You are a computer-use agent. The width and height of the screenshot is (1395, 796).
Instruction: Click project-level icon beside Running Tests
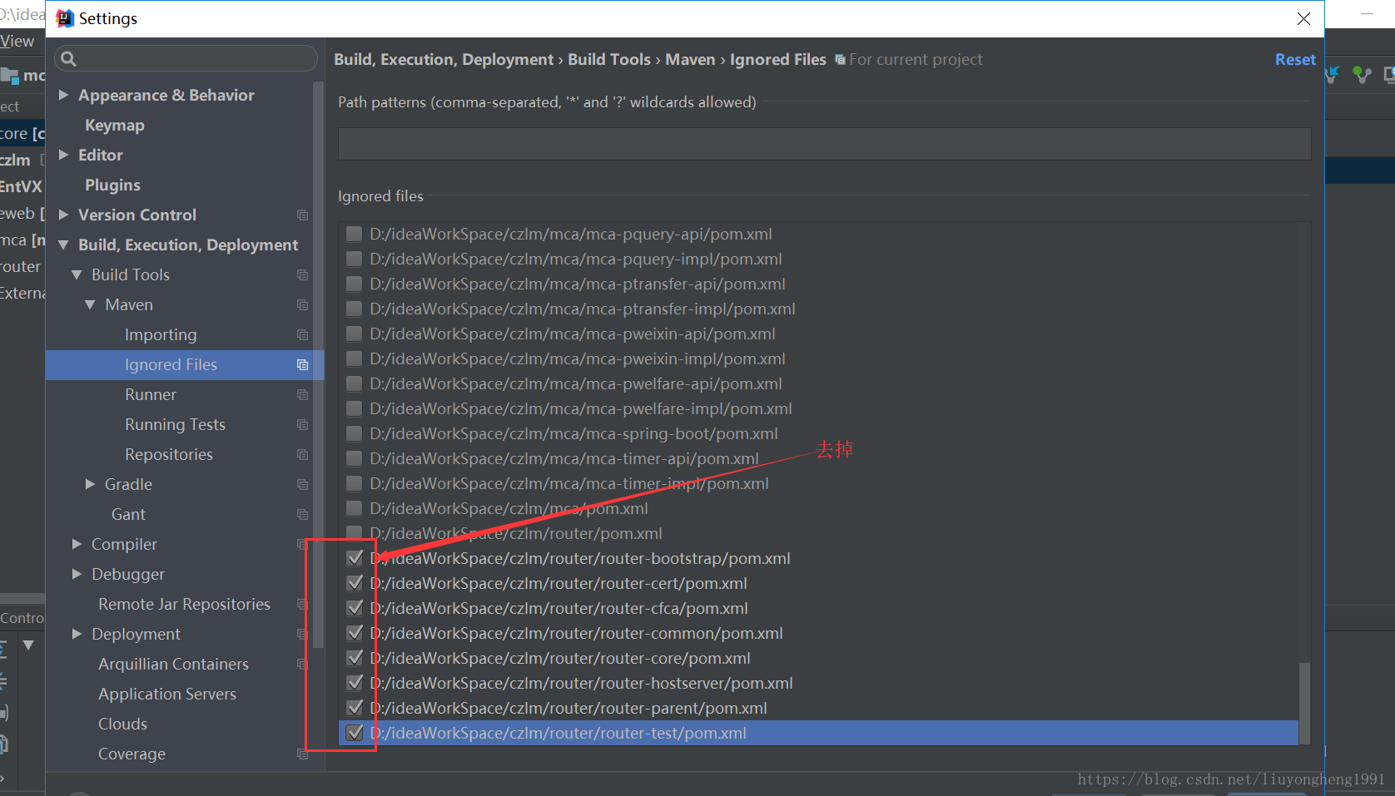pos(303,424)
